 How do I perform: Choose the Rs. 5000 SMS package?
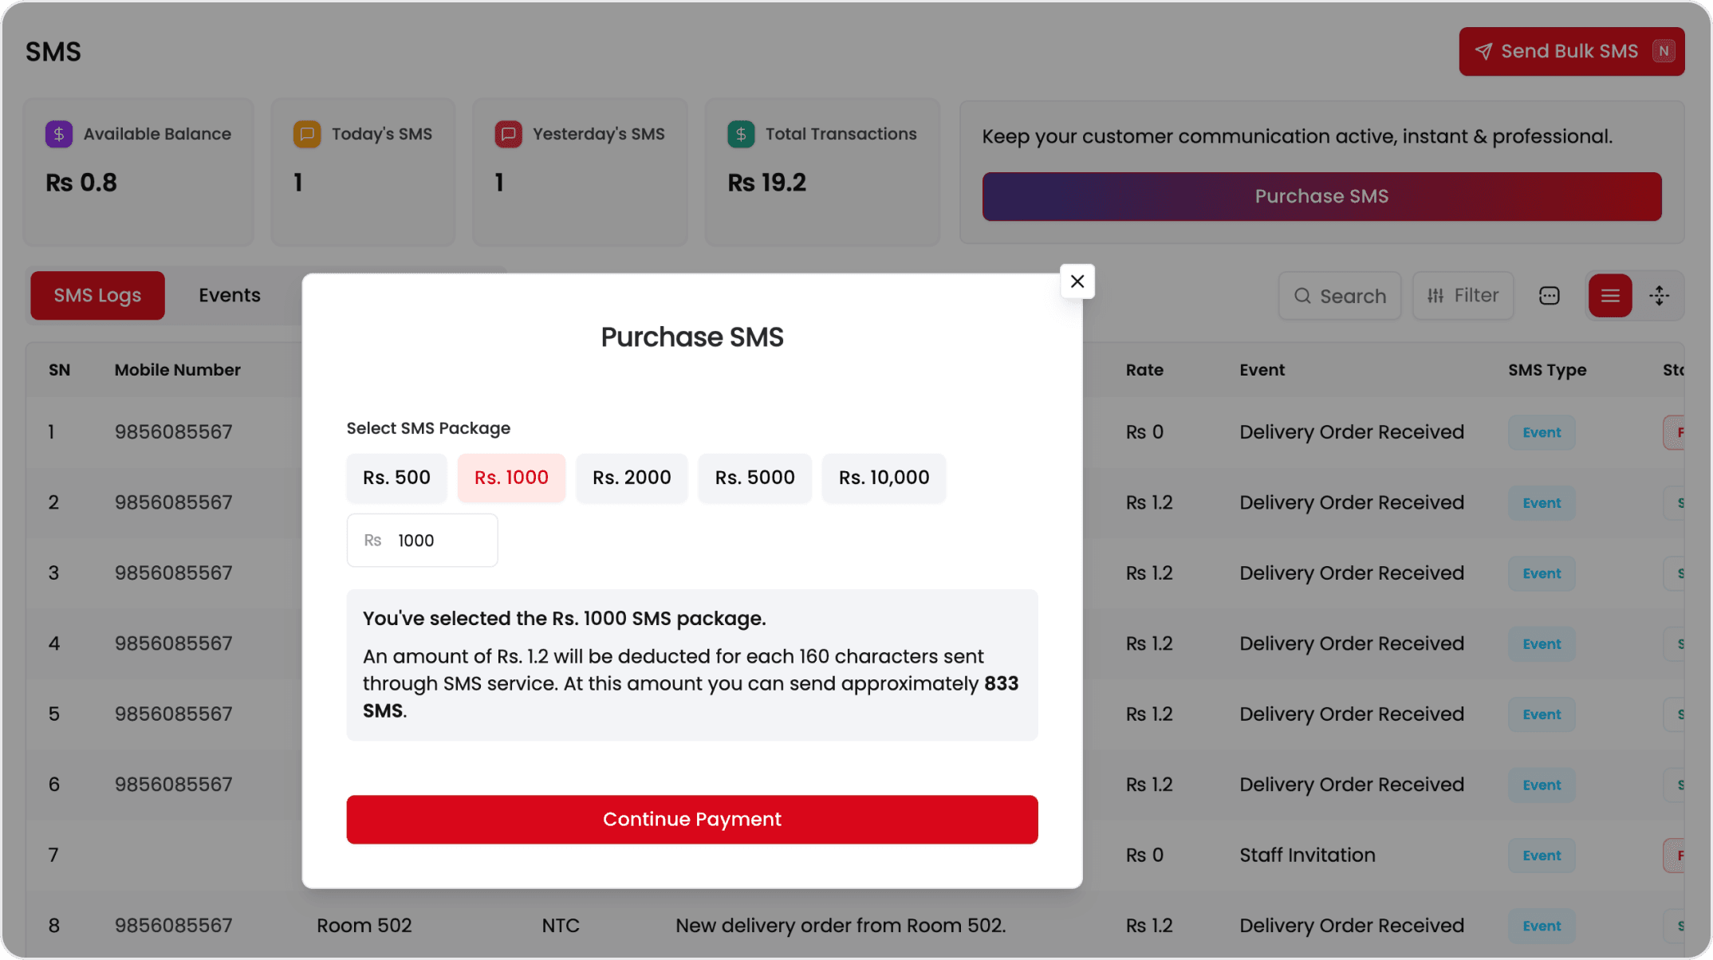(754, 478)
